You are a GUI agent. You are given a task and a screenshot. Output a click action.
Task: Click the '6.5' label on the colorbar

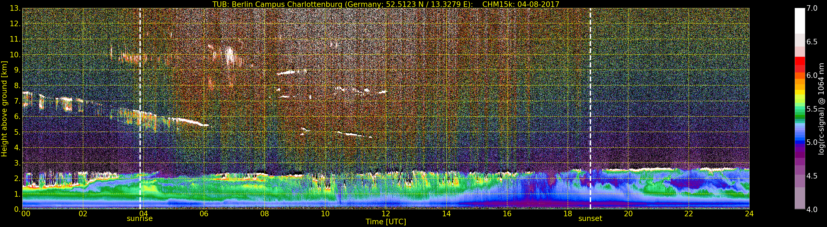(x=812, y=42)
